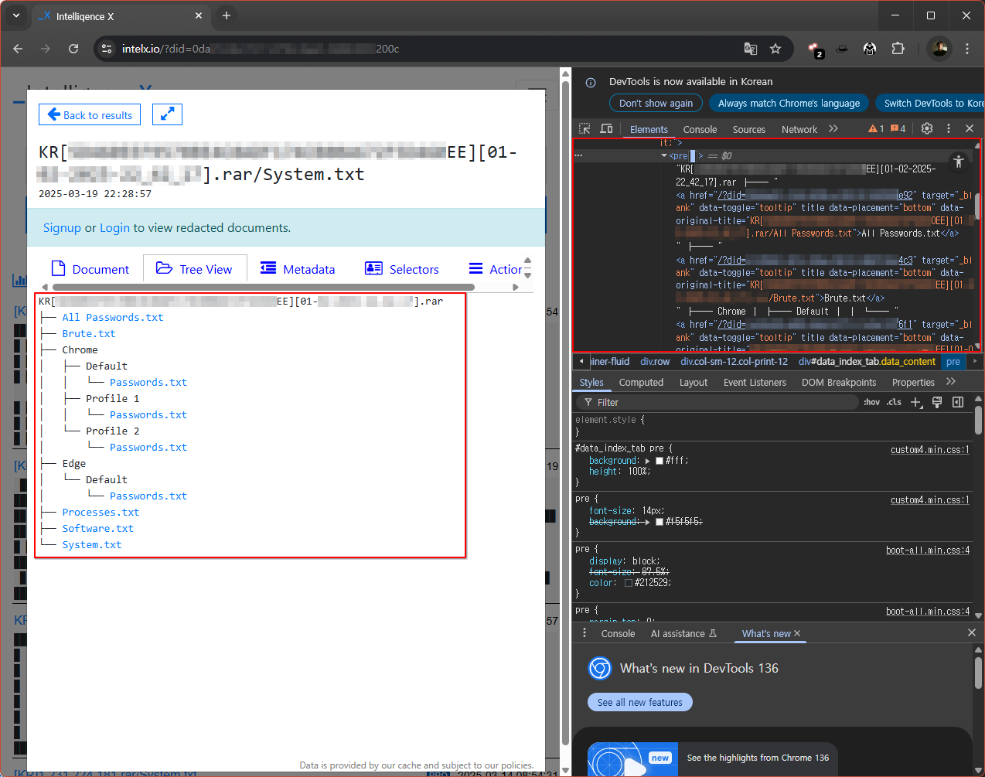Bookmark this page with the star icon

pos(775,49)
